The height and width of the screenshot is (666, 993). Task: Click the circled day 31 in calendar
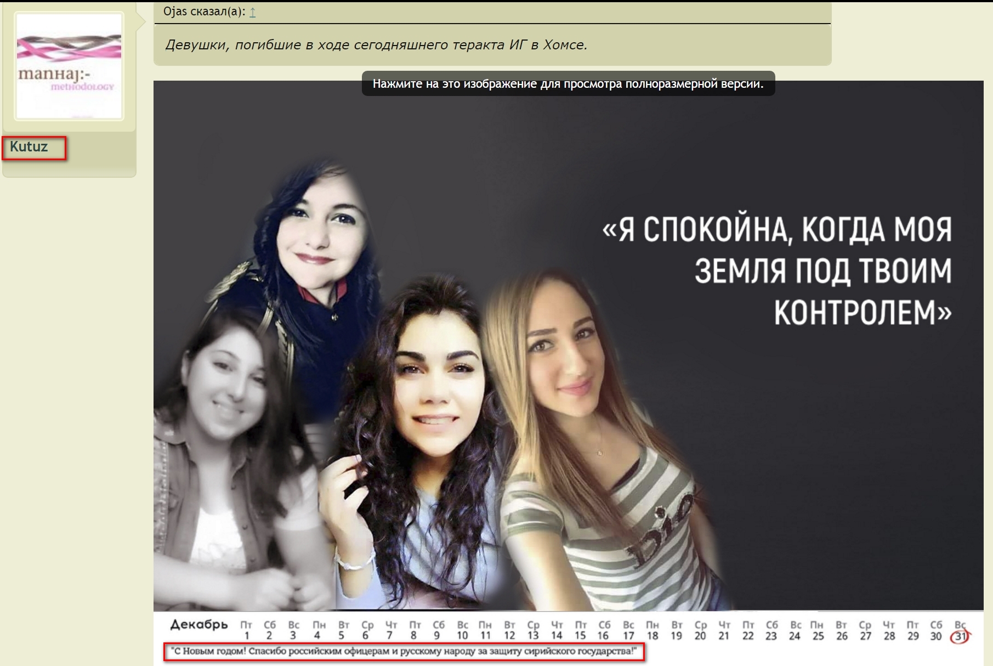960,636
